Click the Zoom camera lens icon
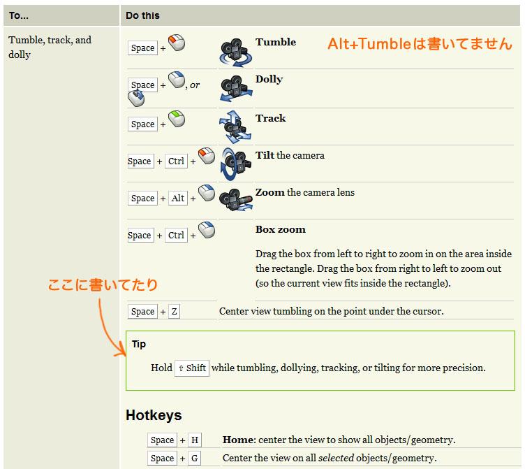525x469 pixels. tap(235, 199)
